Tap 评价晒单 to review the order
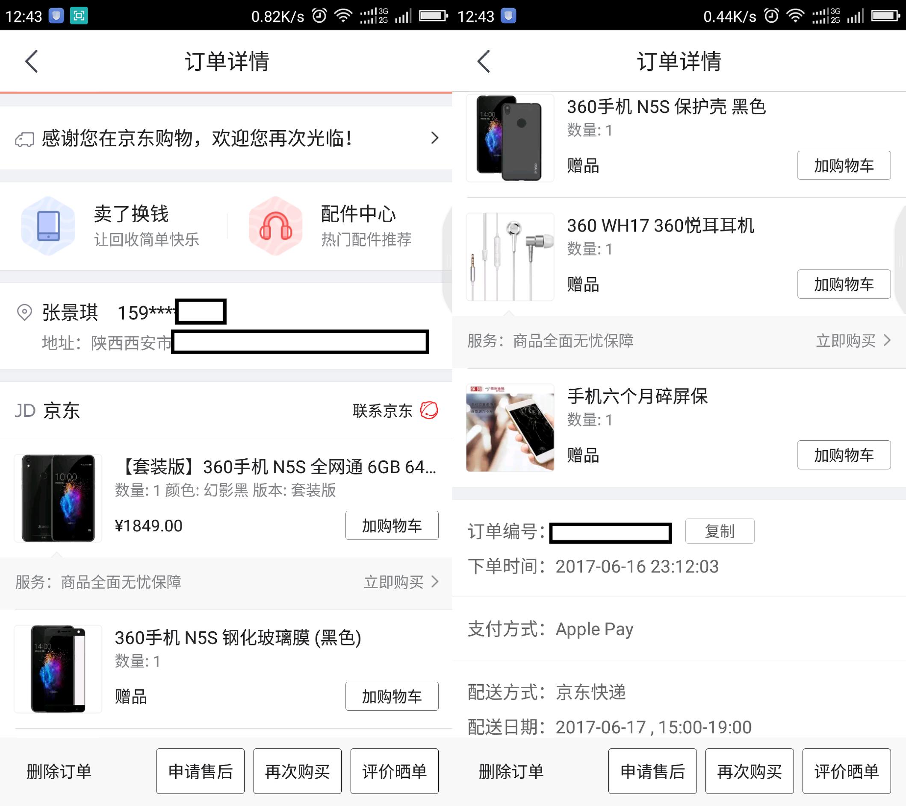This screenshot has width=906, height=806. click(x=394, y=771)
